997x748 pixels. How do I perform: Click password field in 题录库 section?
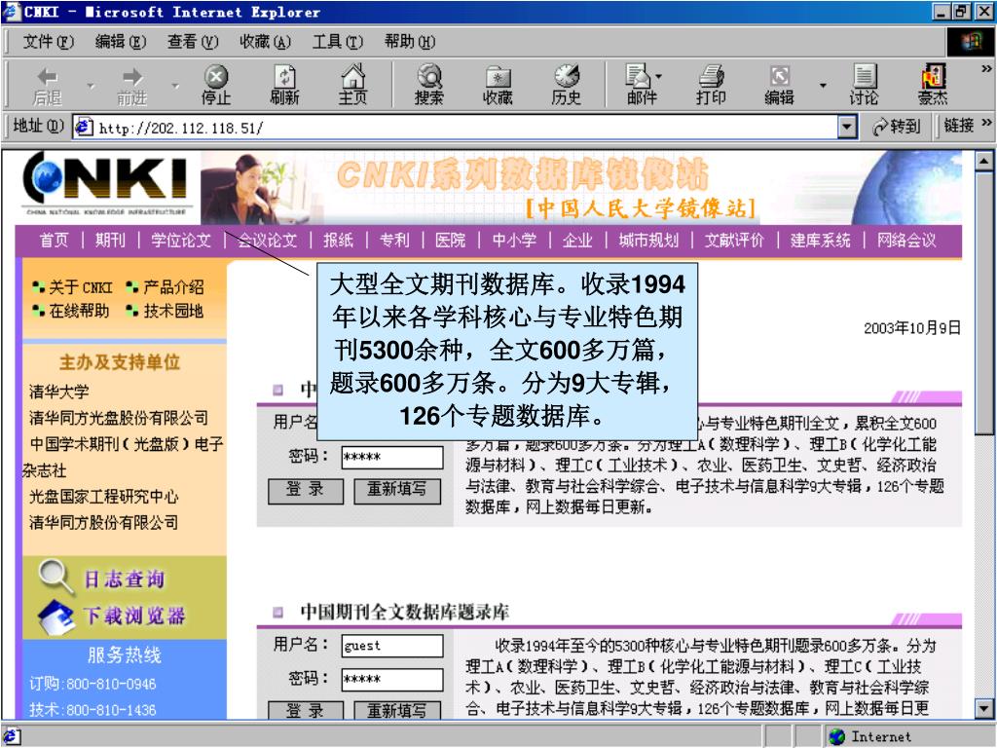(x=392, y=679)
